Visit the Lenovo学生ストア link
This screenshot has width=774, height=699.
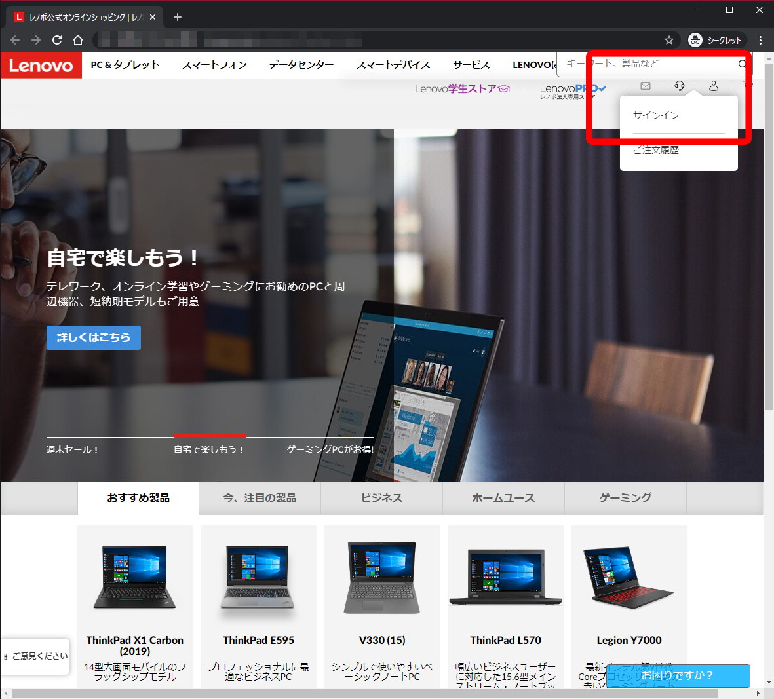[x=462, y=89]
